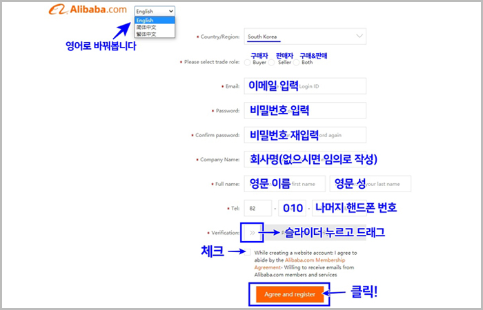Focus the Email input field
This screenshot has height=310, width=483.
pyautogui.click(x=305, y=86)
